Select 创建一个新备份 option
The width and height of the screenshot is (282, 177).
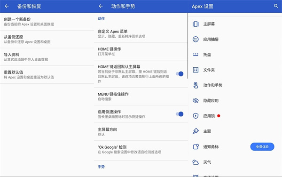47,22
